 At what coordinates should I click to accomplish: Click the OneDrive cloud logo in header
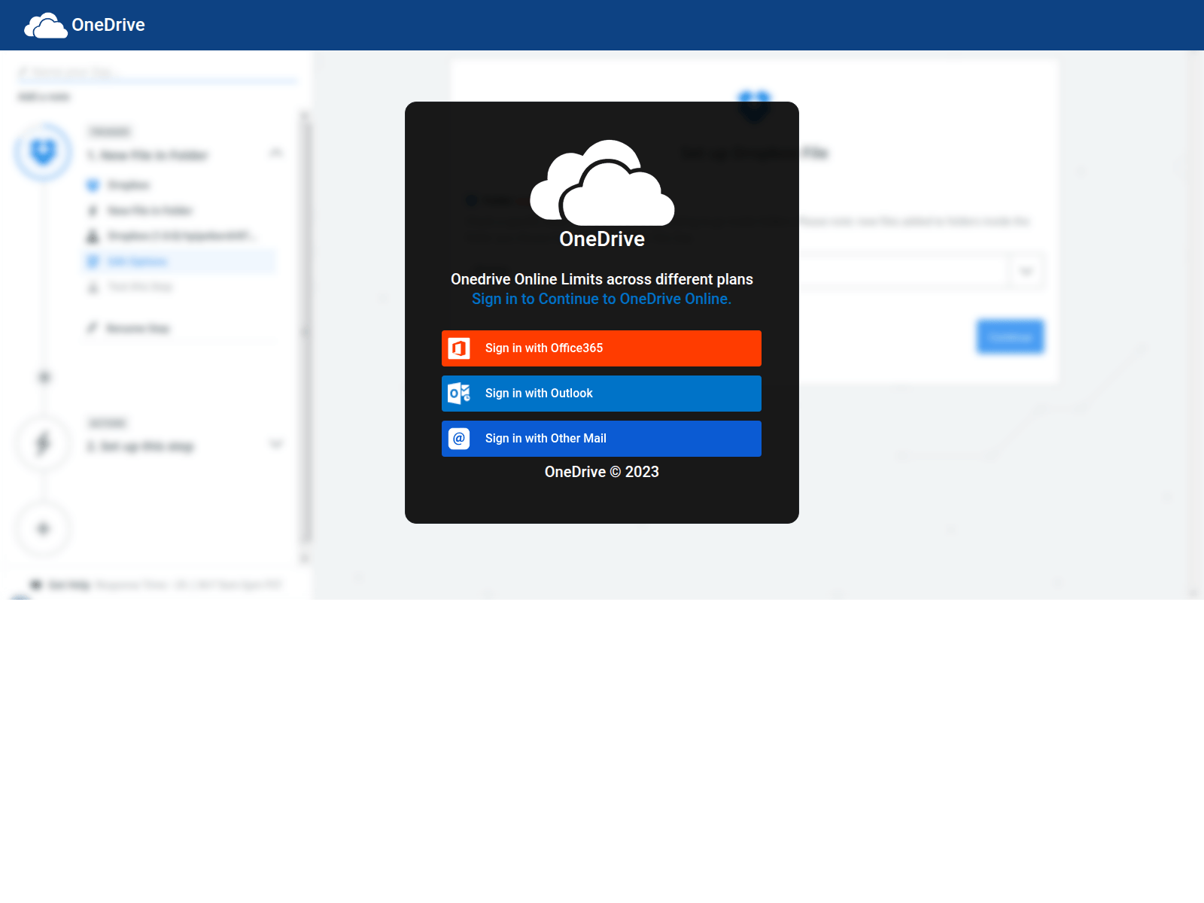(45, 25)
